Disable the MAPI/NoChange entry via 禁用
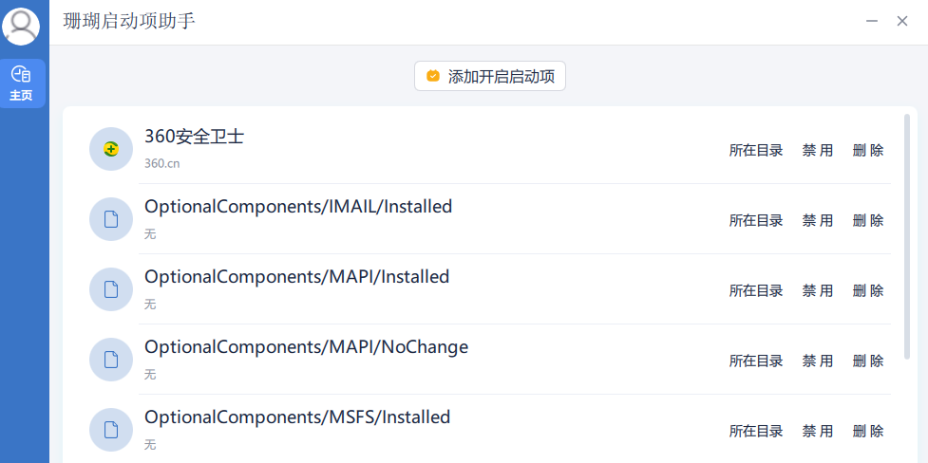The height and width of the screenshot is (463, 928). tap(817, 361)
